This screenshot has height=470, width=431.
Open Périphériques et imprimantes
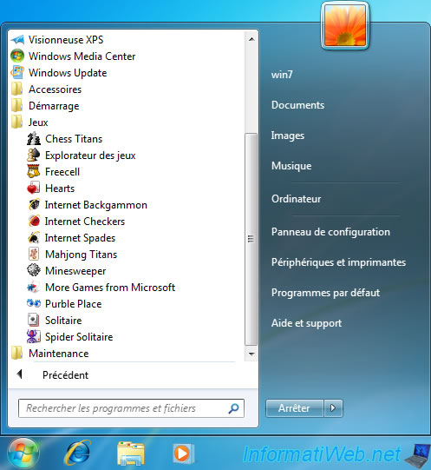[x=338, y=262]
